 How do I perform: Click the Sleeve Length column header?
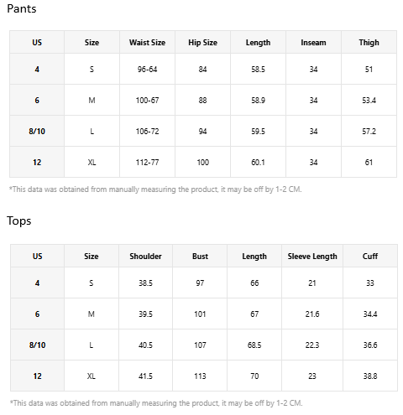click(312, 257)
